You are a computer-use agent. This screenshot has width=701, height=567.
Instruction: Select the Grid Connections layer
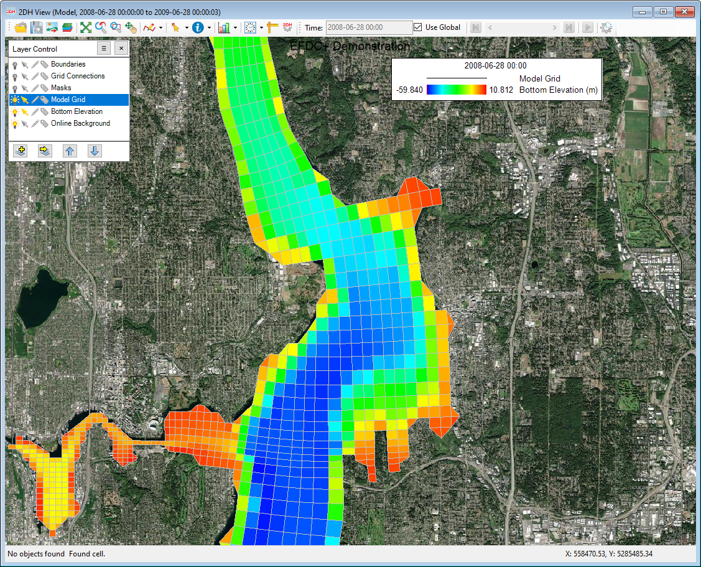coord(78,77)
